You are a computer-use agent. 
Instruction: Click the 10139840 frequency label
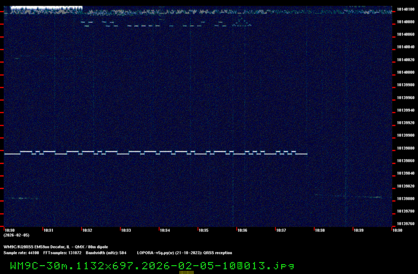coord(405,173)
